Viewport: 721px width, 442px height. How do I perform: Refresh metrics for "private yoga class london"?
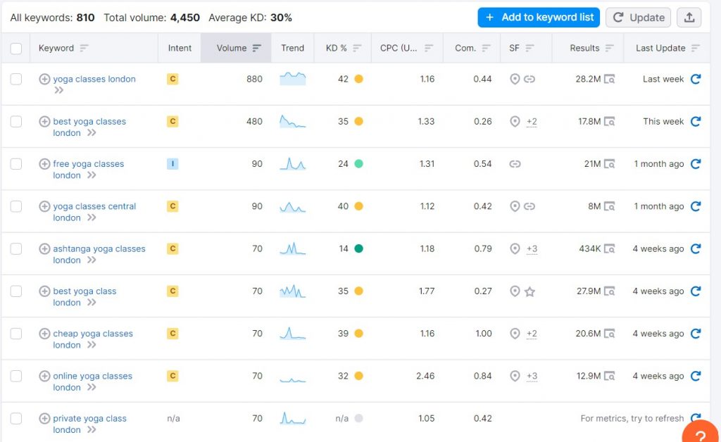pyautogui.click(x=696, y=418)
